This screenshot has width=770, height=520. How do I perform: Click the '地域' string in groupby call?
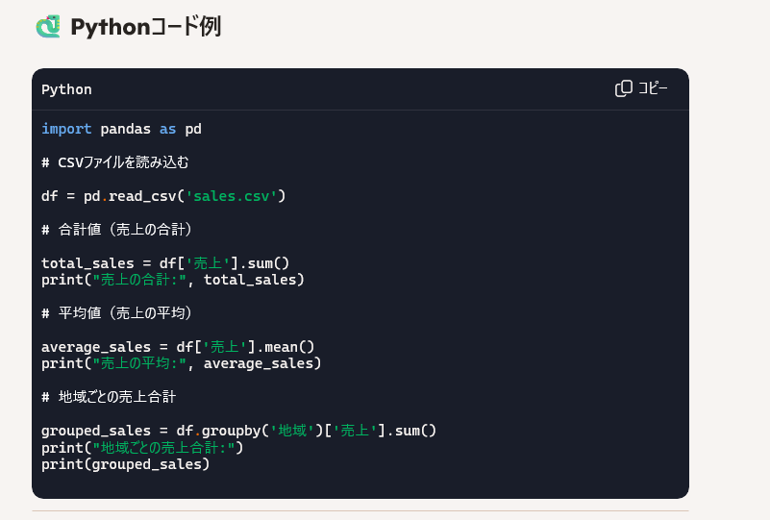coord(292,431)
